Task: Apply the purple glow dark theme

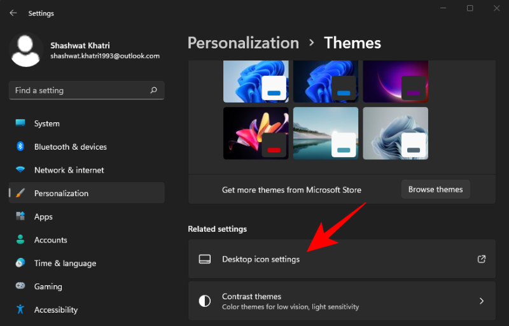Action: (395, 81)
